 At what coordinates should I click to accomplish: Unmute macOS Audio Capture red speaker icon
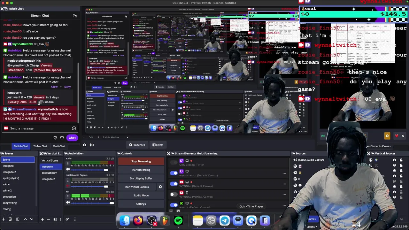68,186
